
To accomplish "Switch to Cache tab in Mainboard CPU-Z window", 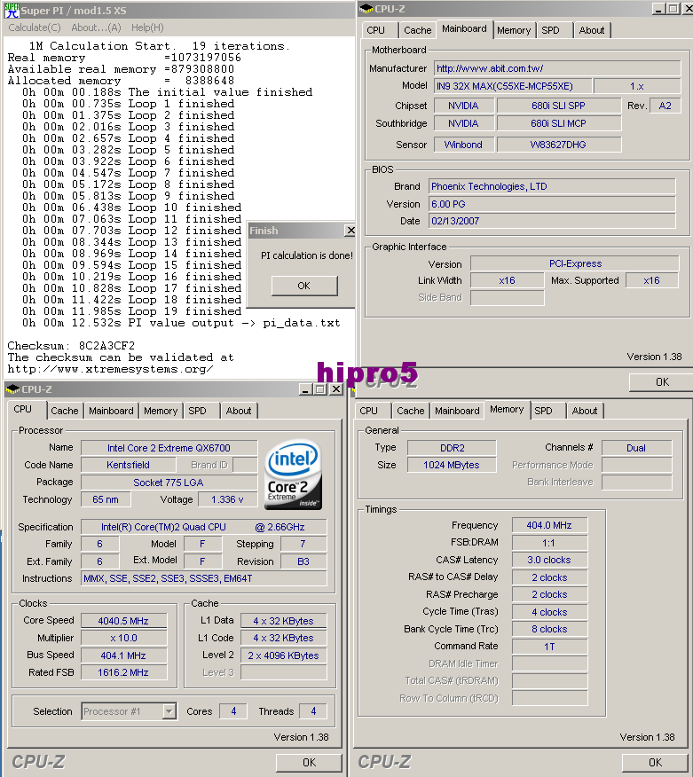I will coord(417,30).
